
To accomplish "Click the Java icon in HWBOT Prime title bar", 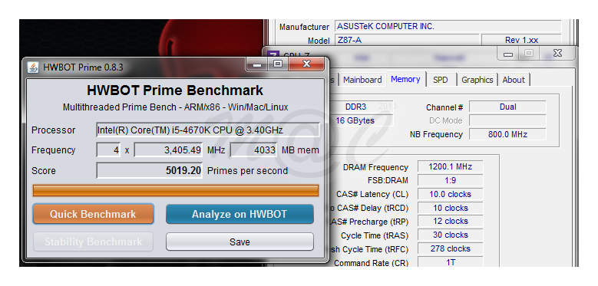I will [x=34, y=67].
